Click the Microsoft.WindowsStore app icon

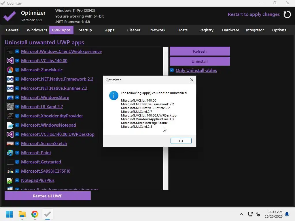10,98
